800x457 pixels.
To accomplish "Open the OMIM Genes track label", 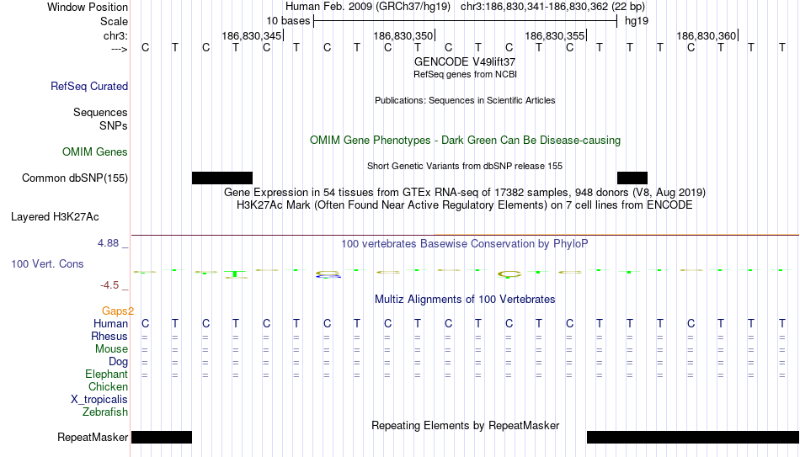I will [95, 152].
